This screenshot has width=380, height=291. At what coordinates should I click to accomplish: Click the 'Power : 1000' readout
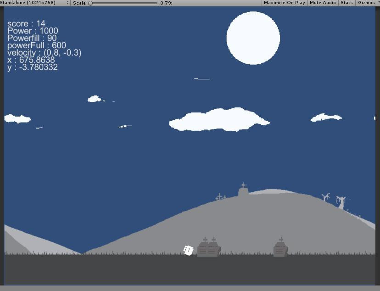pos(33,31)
